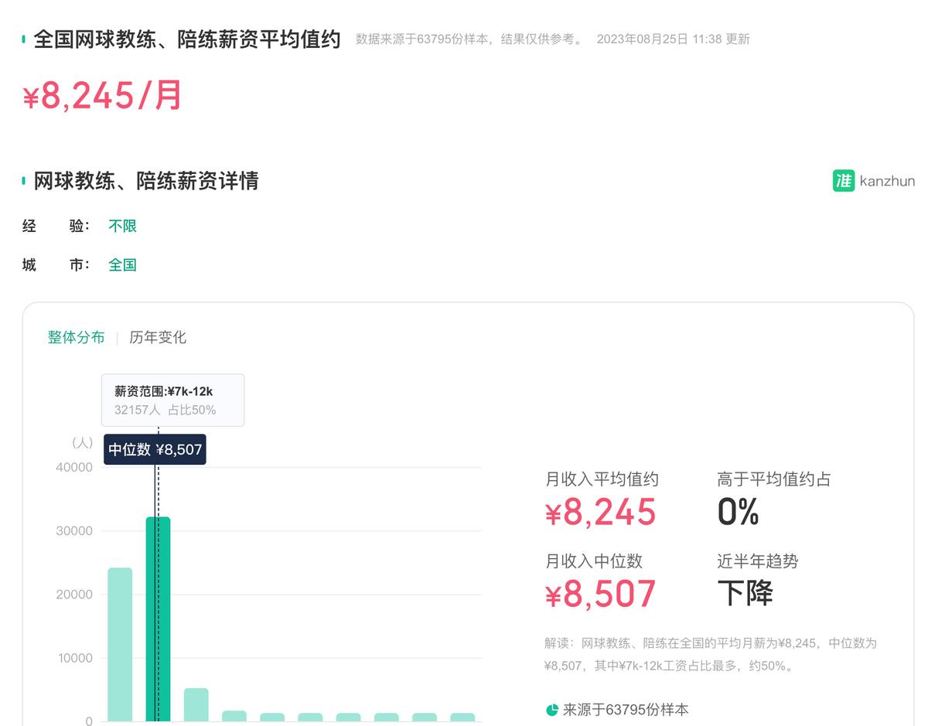928x726 pixels.
Task: Open the 全国 city filter
Action: (x=122, y=264)
